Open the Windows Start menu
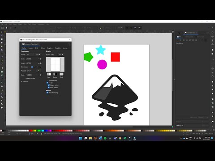The width and height of the screenshot is (215, 161). click(x=80, y=138)
